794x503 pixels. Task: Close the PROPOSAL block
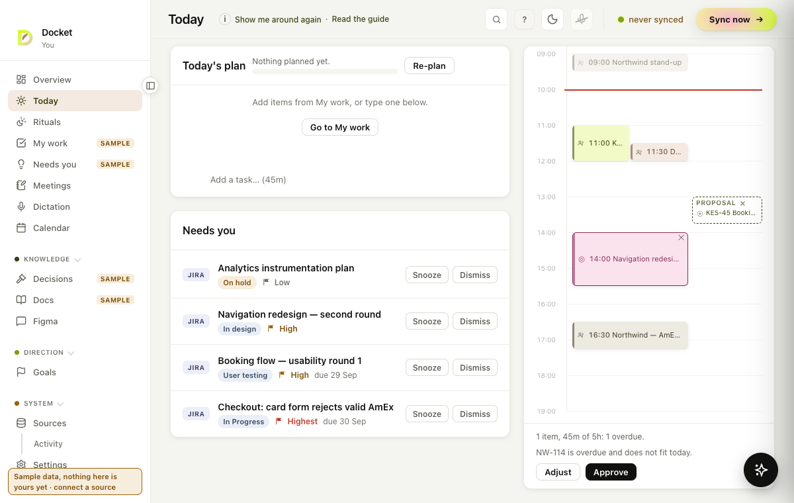(742, 203)
